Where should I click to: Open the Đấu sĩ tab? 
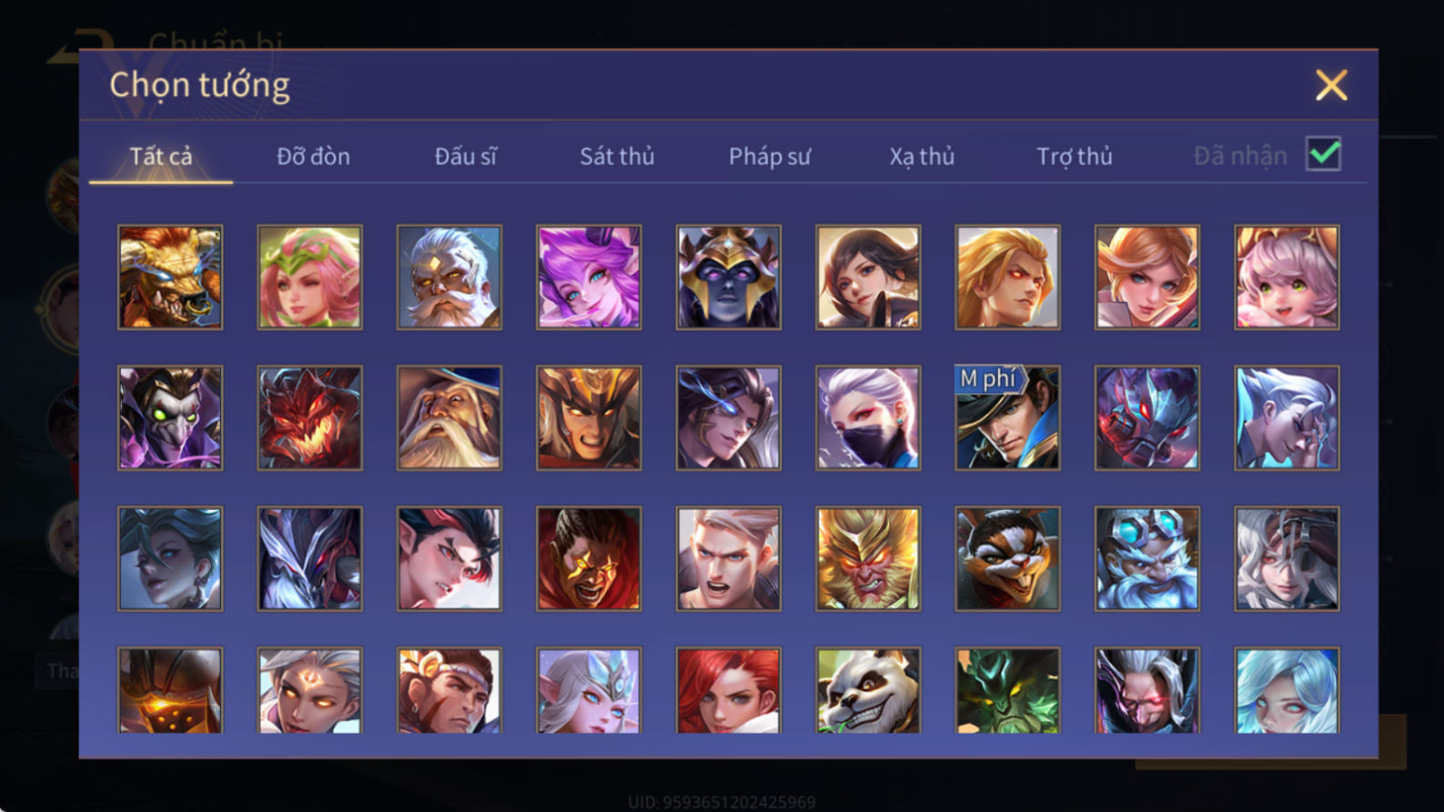pyautogui.click(x=465, y=156)
